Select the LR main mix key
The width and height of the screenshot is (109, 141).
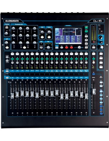[x=94, y=74]
